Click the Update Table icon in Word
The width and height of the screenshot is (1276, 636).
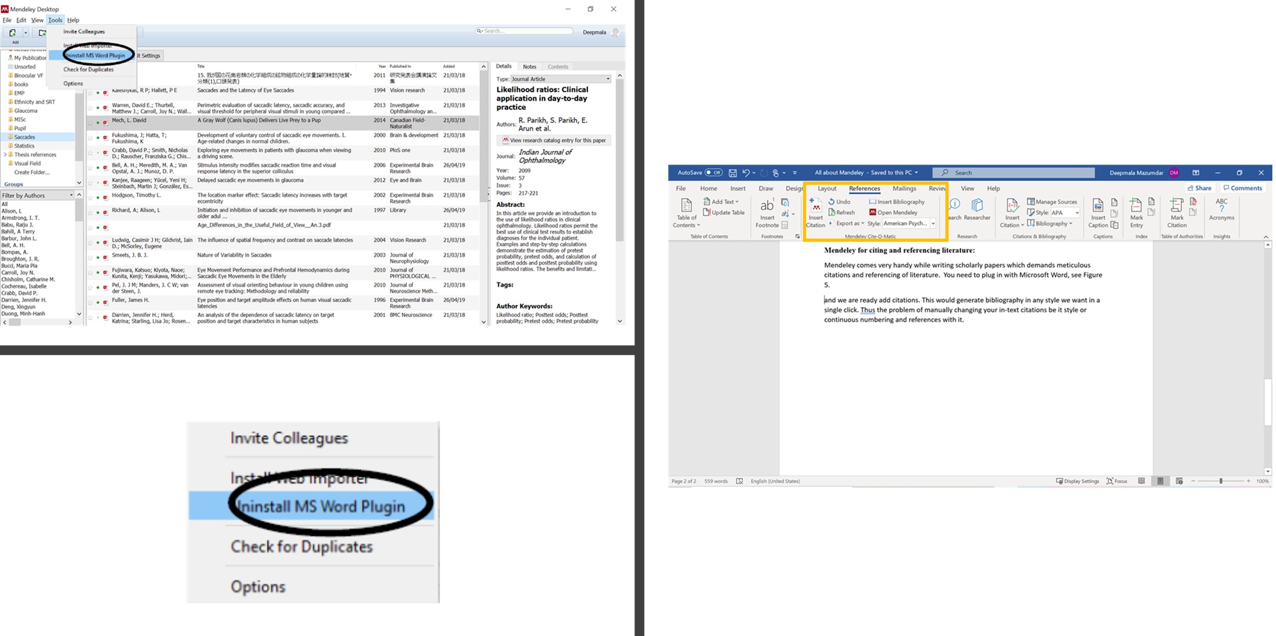click(x=707, y=213)
